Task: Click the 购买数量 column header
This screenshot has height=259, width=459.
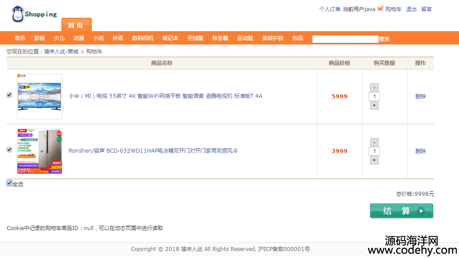Action: click(x=384, y=63)
